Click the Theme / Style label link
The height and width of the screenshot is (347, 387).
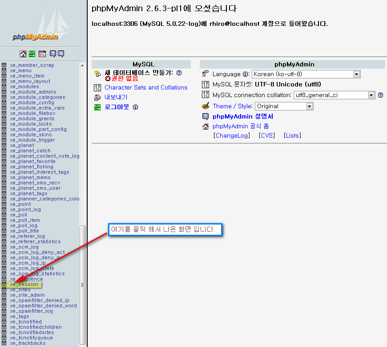click(x=233, y=106)
